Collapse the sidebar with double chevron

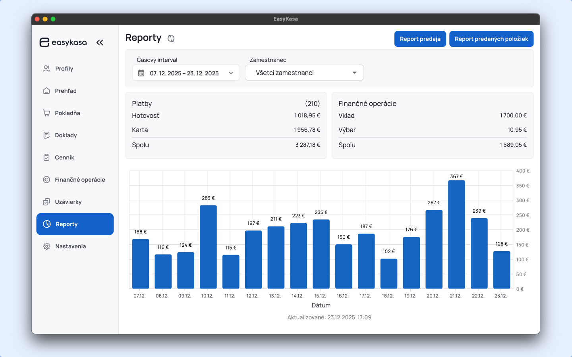click(100, 42)
